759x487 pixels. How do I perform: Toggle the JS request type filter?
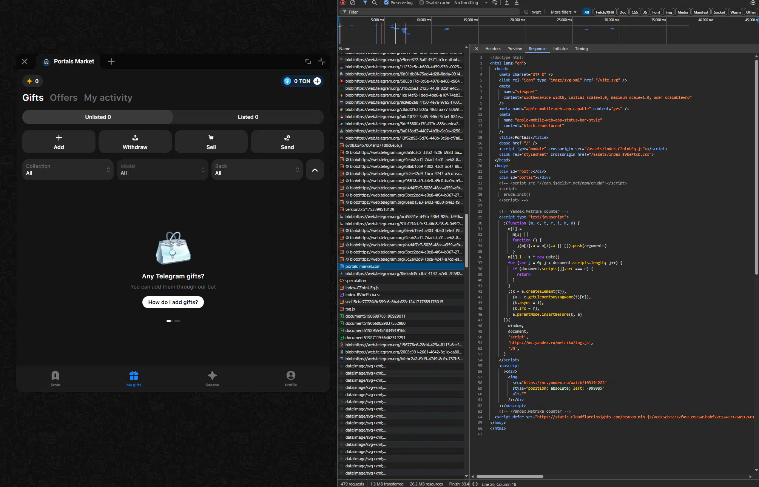click(645, 12)
